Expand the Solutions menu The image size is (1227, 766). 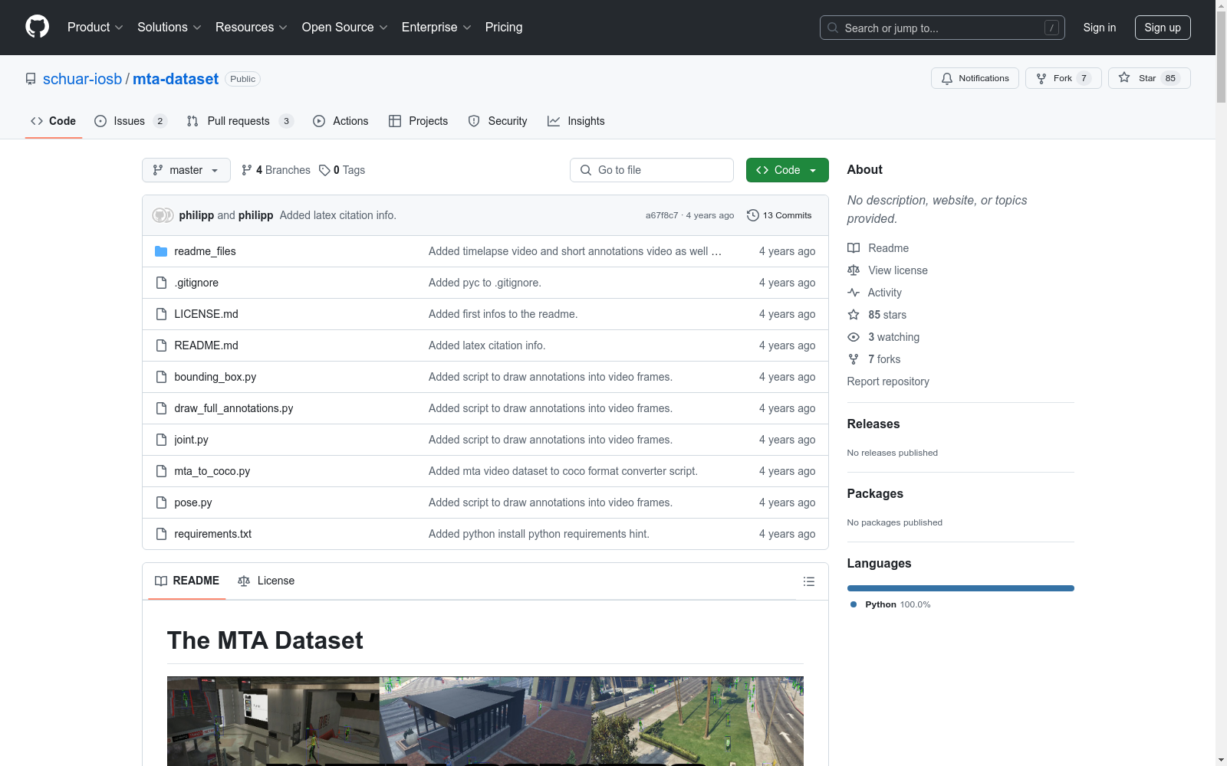[x=169, y=27]
